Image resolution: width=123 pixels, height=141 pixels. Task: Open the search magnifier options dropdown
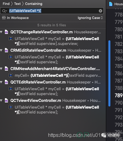(x=5, y=11)
